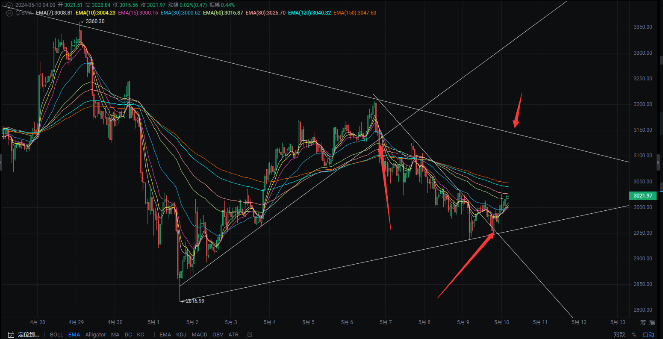Toggle the % percentage scale mode
This screenshot has height=339, width=663.
(634, 335)
